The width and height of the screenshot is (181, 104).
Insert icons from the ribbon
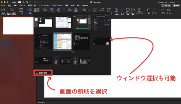[x=59, y=10]
